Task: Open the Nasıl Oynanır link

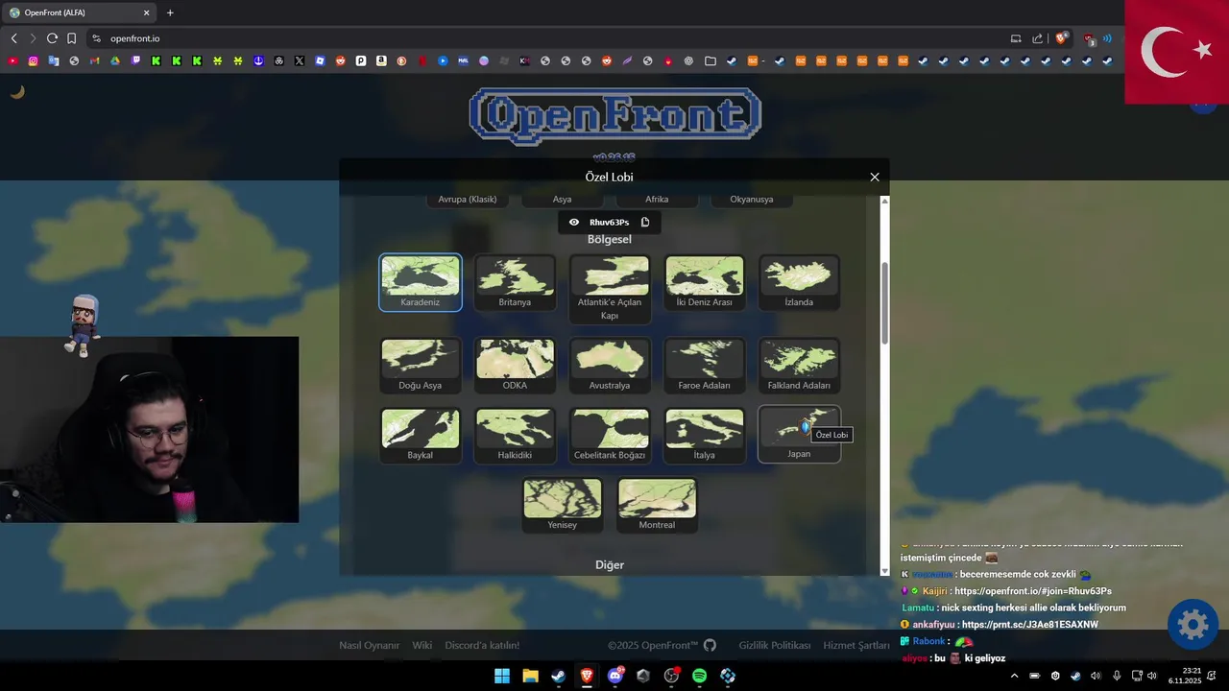Action: tap(369, 645)
